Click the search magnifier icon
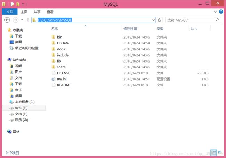Screen dimensions: 226x158 click(x=217, y=20)
